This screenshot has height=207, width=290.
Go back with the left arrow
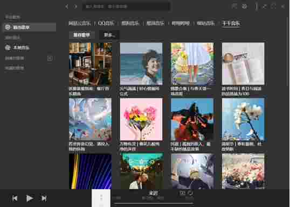click(67, 6)
